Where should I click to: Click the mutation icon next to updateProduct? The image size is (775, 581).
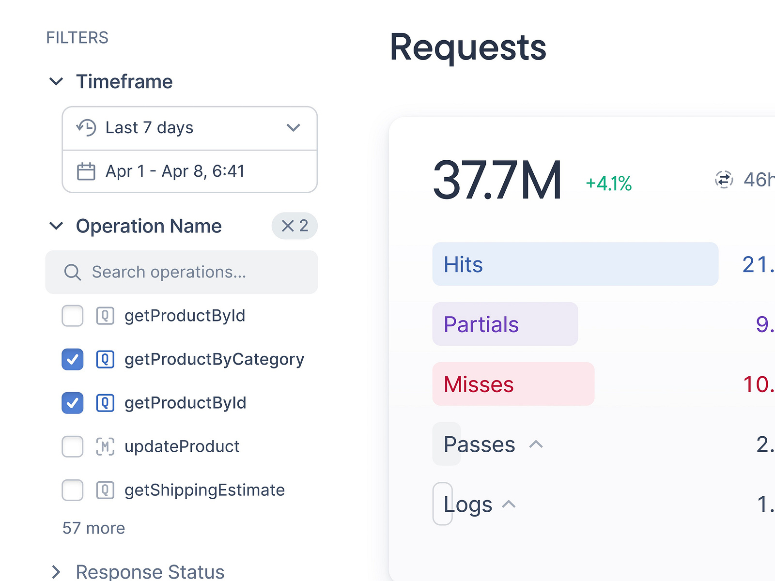pyautogui.click(x=105, y=446)
